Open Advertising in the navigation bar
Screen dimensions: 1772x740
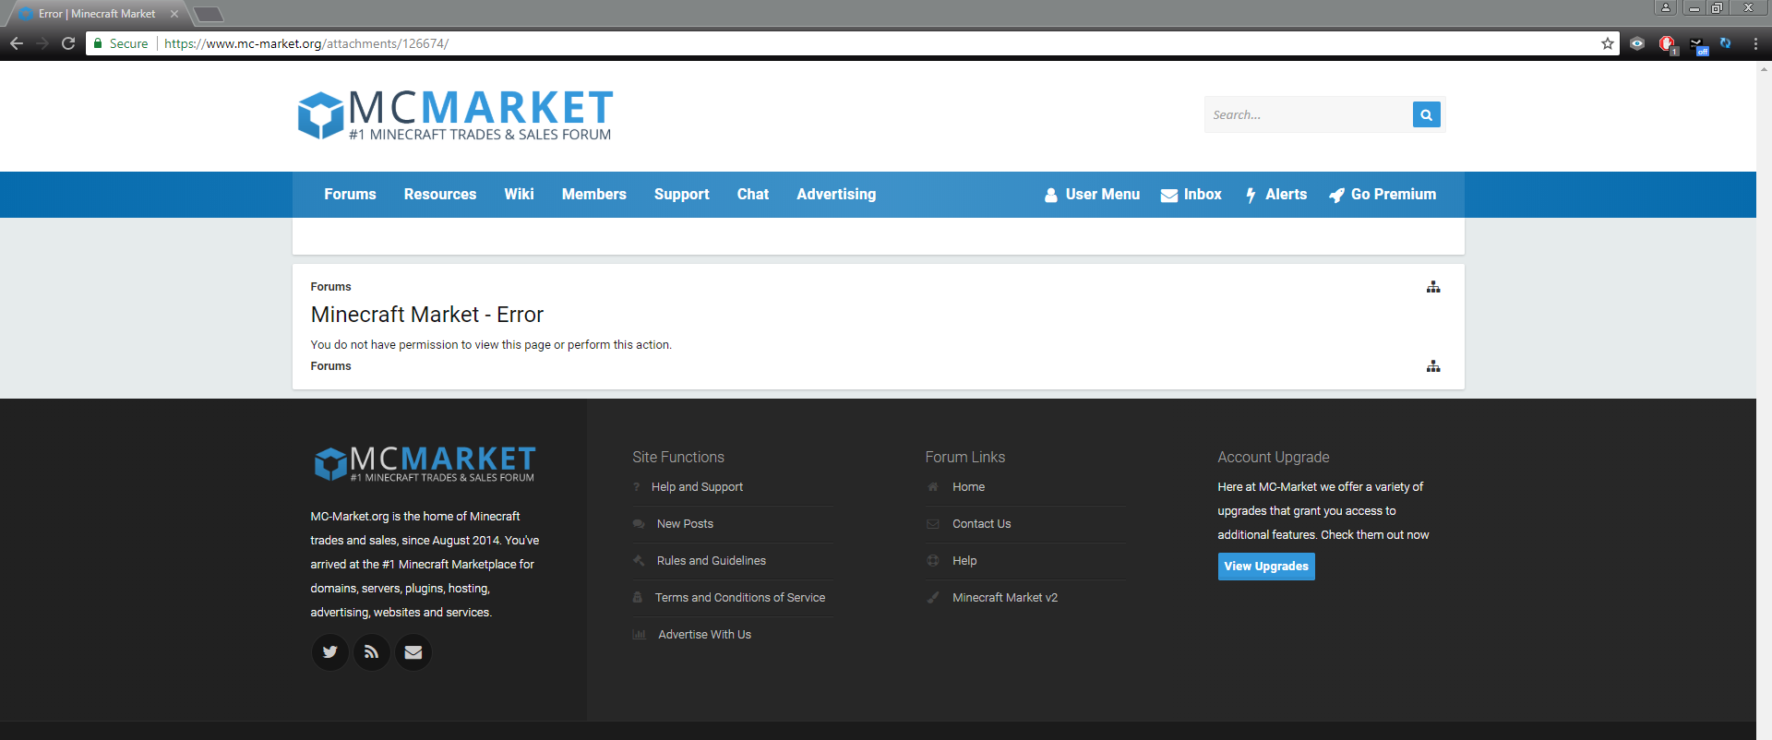836,194
